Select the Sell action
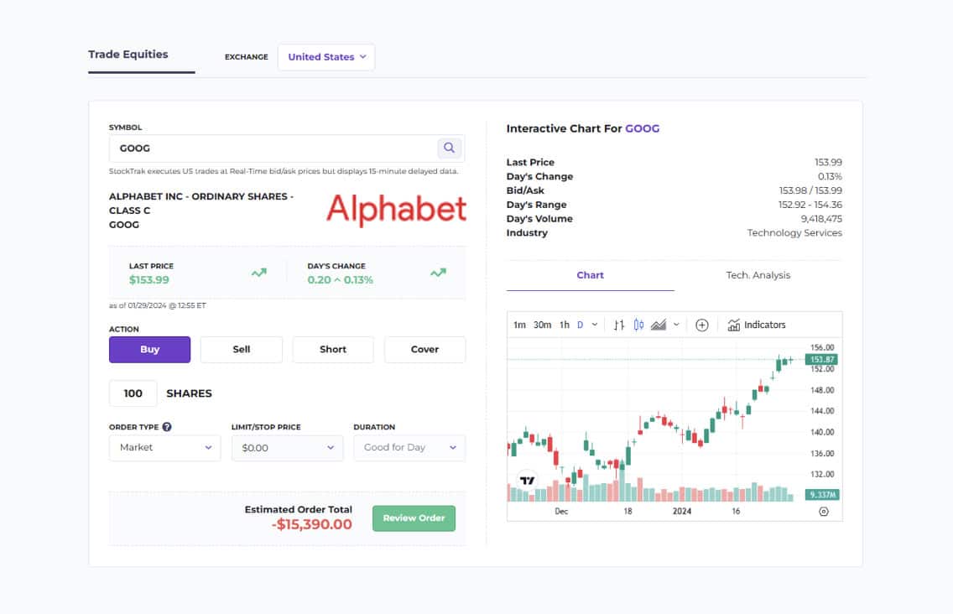 [x=242, y=350]
